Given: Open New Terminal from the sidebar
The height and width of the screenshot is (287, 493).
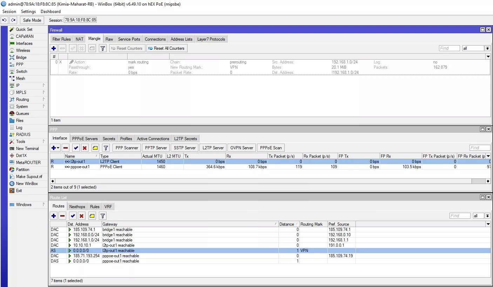Looking at the screenshot, I should pyautogui.click(x=27, y=149).
